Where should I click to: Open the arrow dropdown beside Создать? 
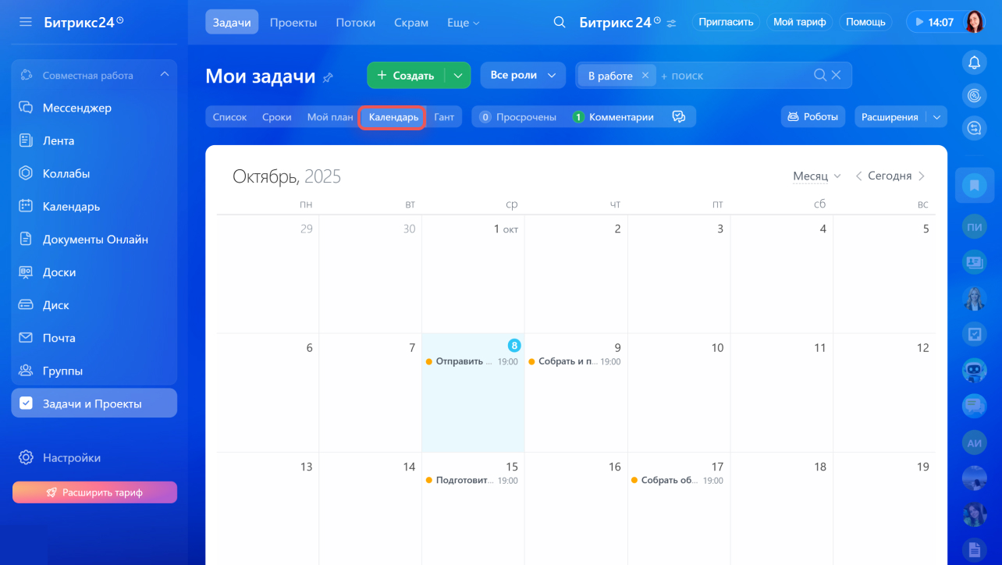pyautogui.click(x=458, y=76)
